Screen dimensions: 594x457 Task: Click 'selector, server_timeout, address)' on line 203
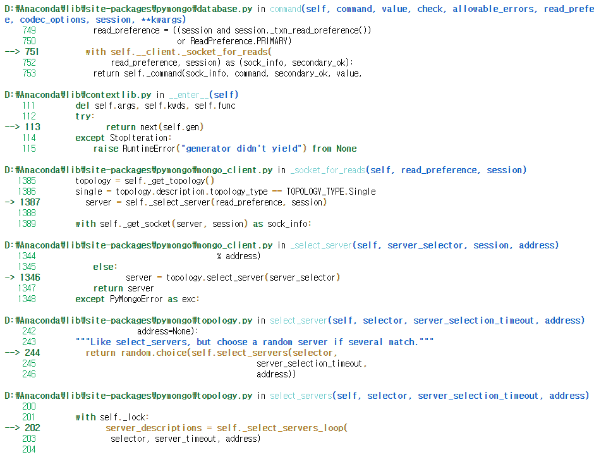pos(186,439)
